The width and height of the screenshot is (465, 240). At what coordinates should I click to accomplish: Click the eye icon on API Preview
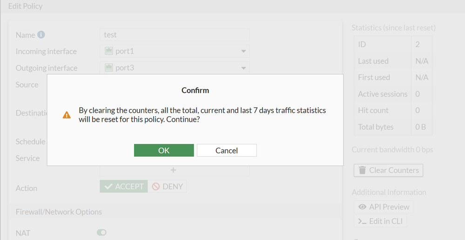362,207
